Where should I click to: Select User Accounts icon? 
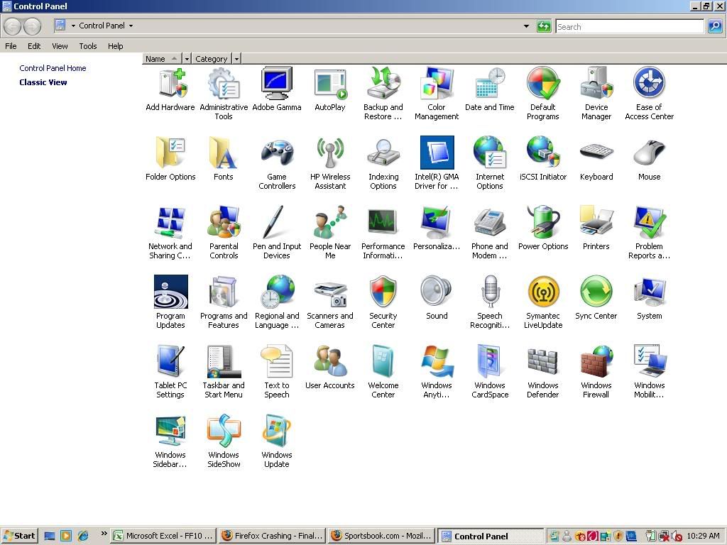pyautogui.click(x=330, y=361)
